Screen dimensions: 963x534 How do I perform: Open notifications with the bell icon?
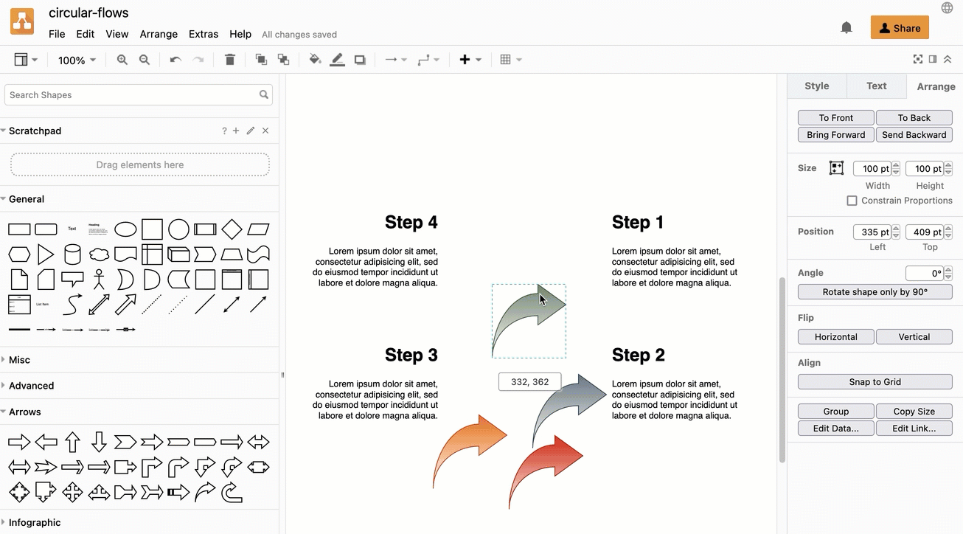click(846, 27)
